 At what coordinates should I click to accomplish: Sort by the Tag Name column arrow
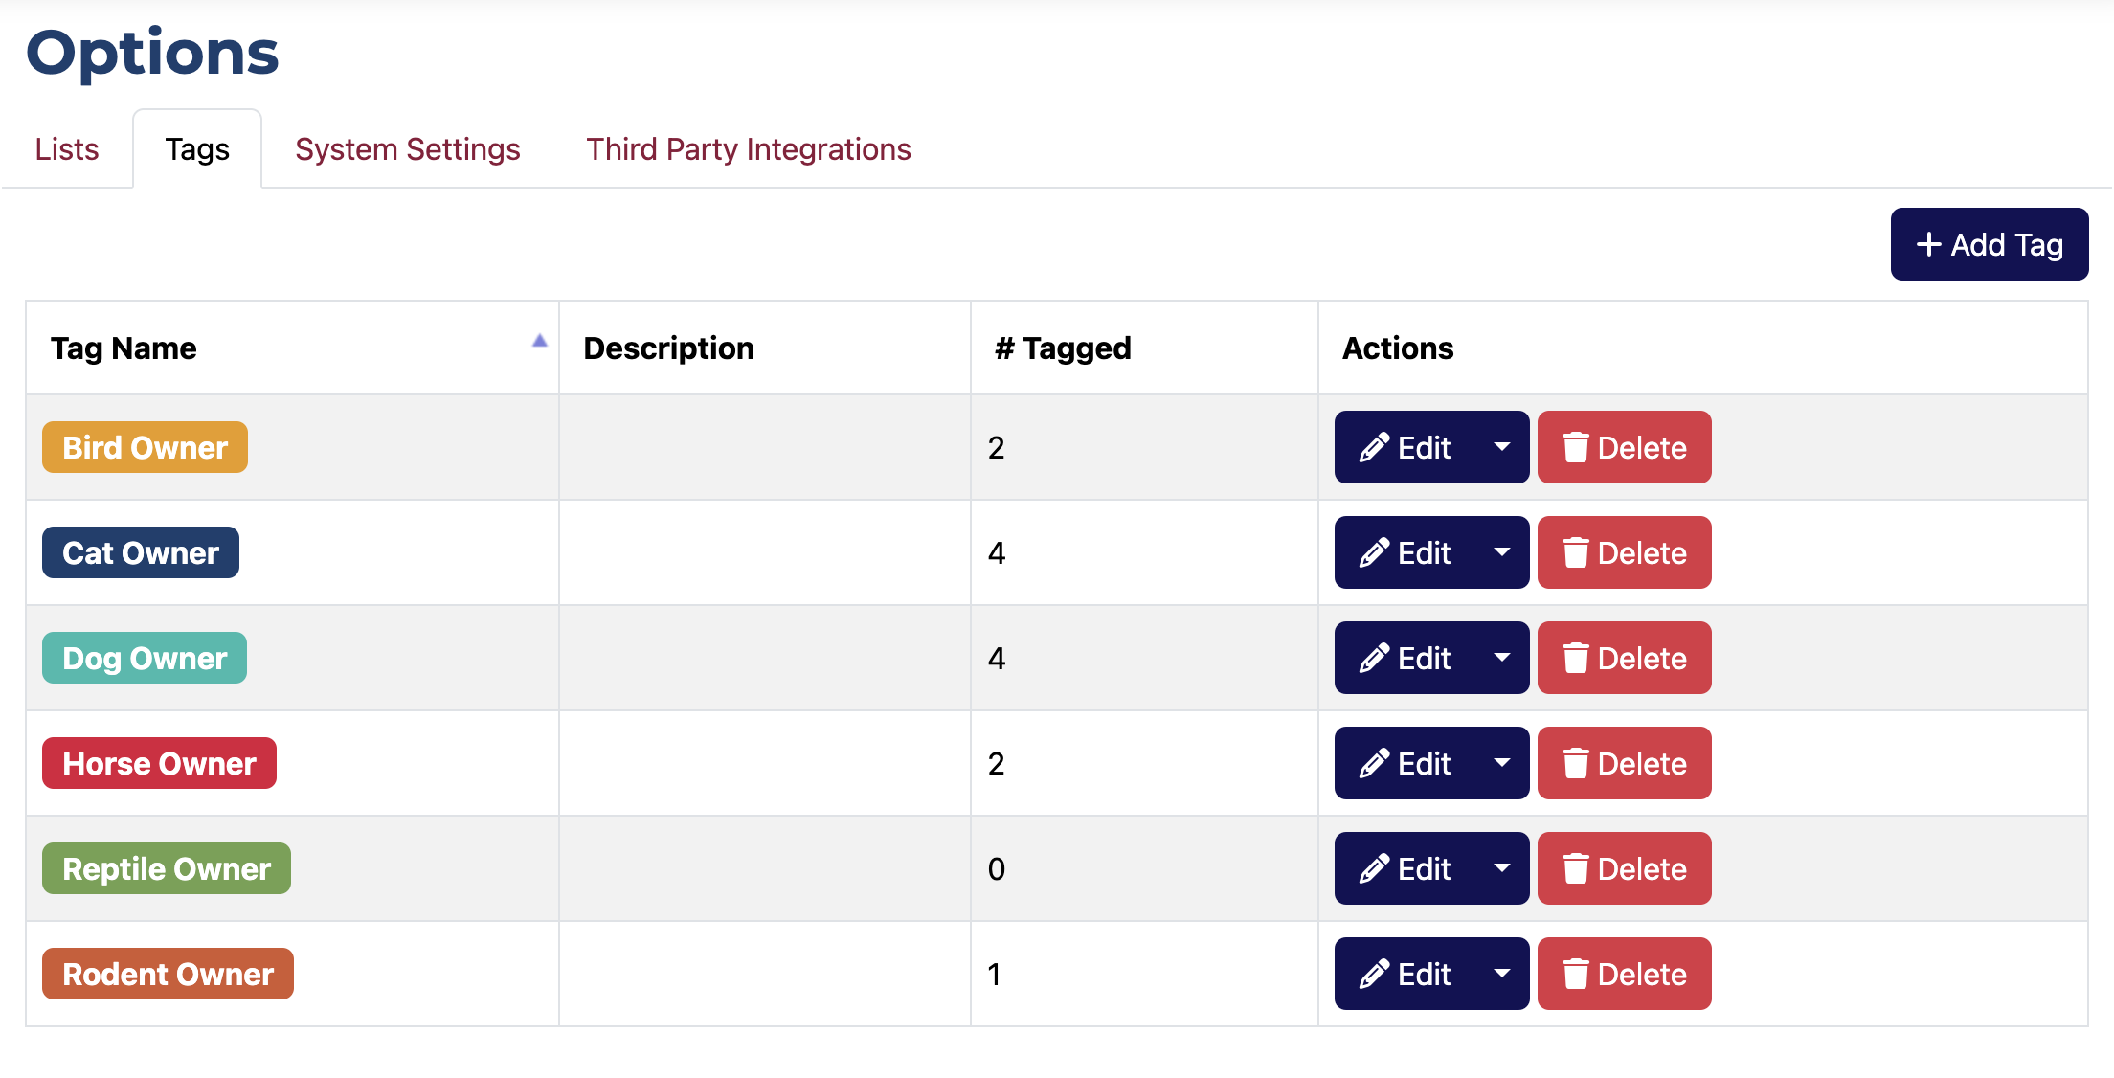tap(540, 341)
